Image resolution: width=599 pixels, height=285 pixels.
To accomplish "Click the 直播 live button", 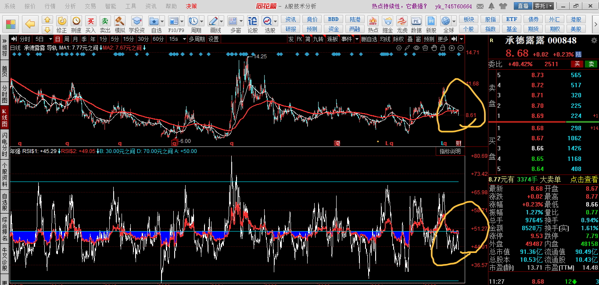I will 523,6.
